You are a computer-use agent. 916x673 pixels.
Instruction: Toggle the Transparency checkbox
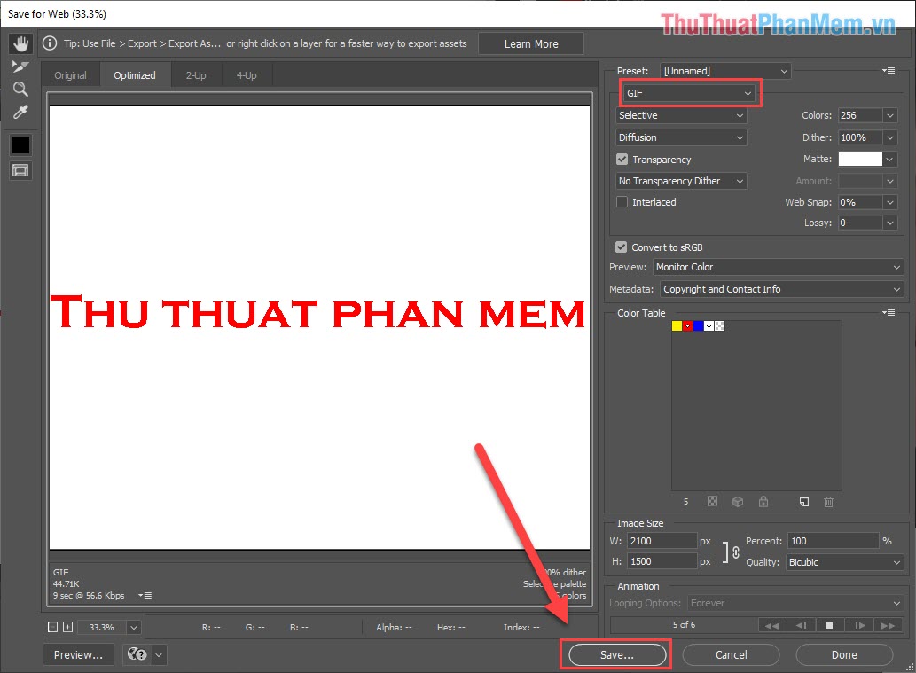tap(622, 159)
